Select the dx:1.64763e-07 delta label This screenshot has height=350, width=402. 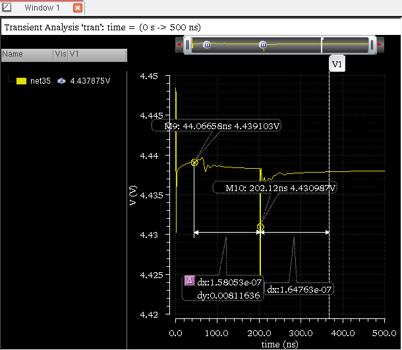tap(299, 289)
